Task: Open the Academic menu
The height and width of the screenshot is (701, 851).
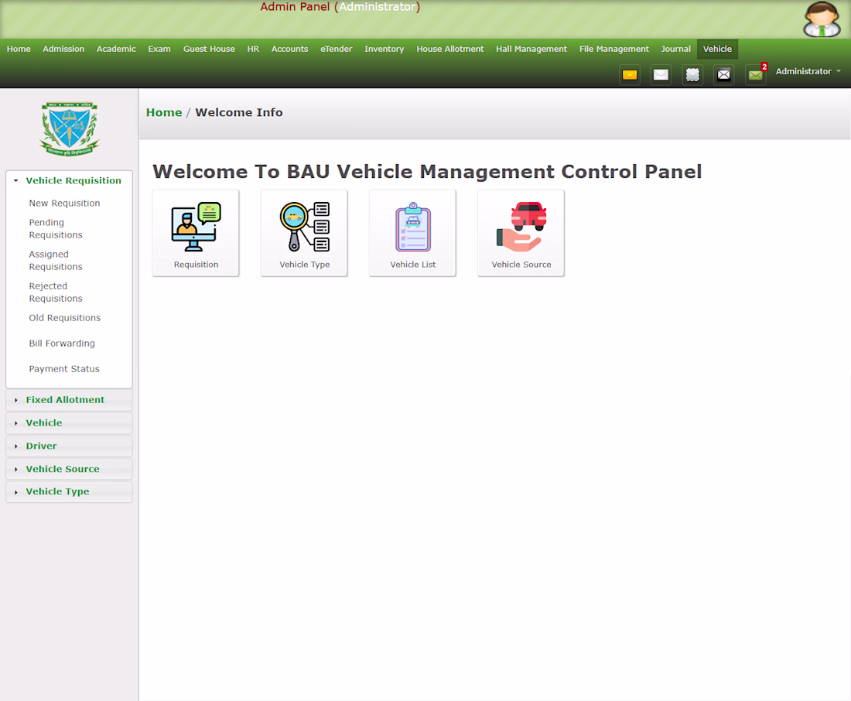Action: click(x=116, y=49)
